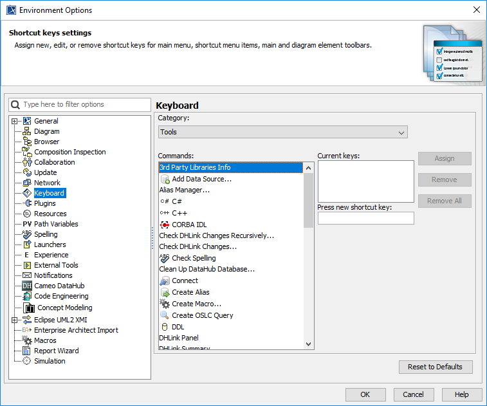Click the Create OSLC Query magnifier icon
Image resolution: width=487 pixels, height=406 pixels.
tap(165, 315)
